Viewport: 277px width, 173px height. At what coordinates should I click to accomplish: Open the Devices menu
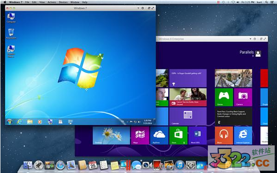[63, 2]
